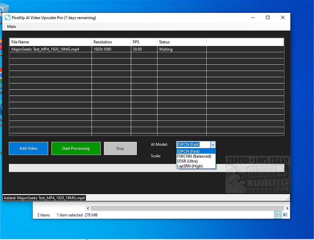Maximize the PixelUp window
Viewport: 314px width, 240px height.
click(268, 18)
